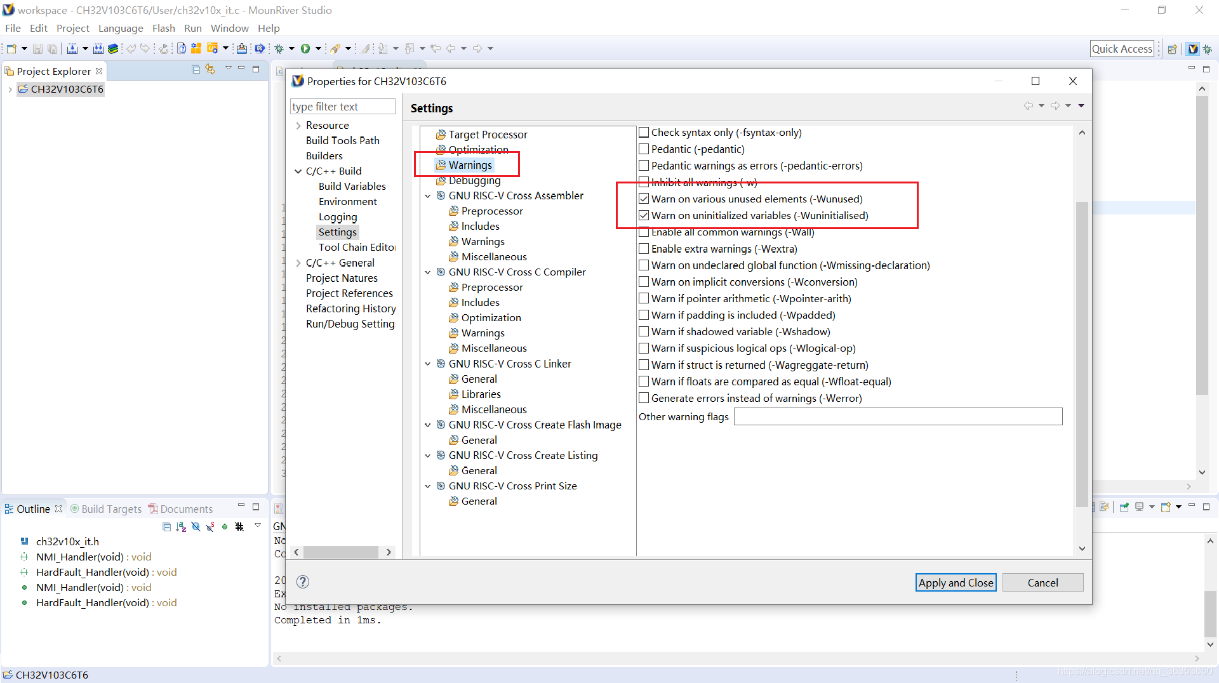Expand the Resource tree node
1219x683 pixels.
[x=298, y=126]
